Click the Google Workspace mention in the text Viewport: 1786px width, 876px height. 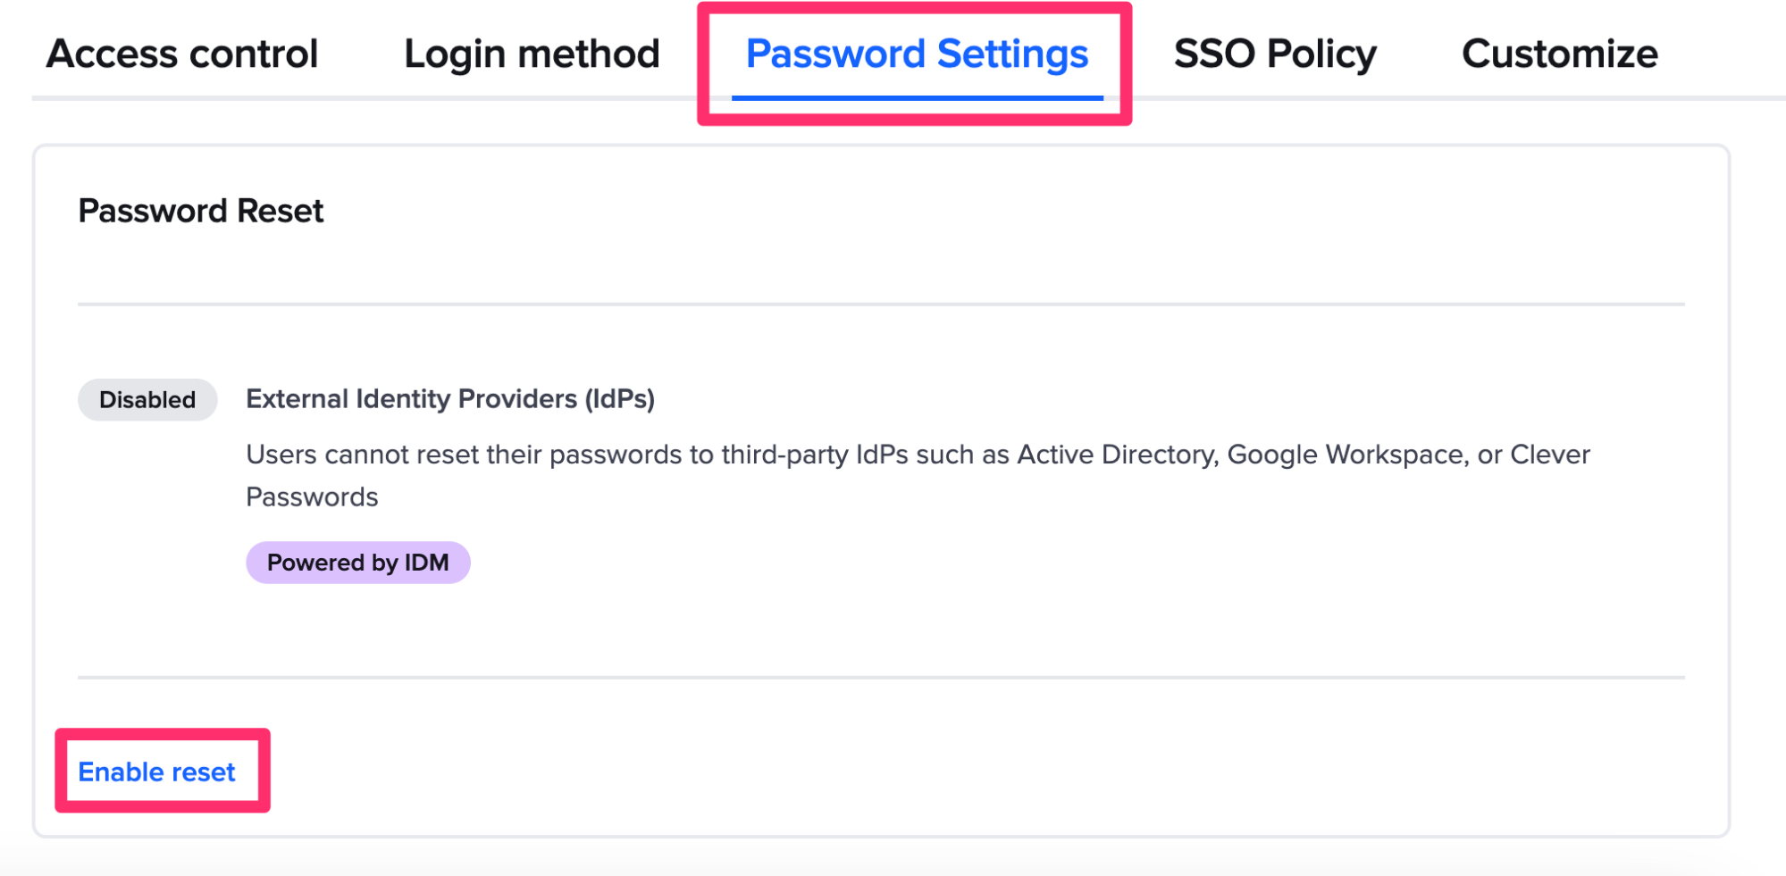[1343, 455]
